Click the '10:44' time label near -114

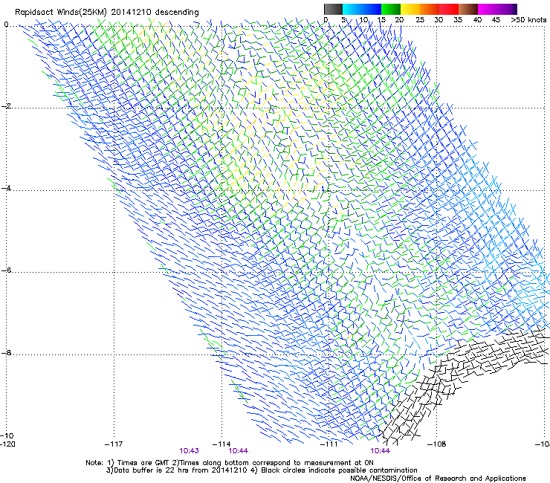point(238,451)
